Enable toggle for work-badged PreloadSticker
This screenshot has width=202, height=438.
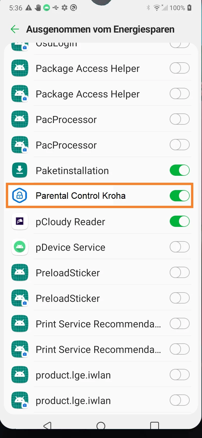(180, 298)
